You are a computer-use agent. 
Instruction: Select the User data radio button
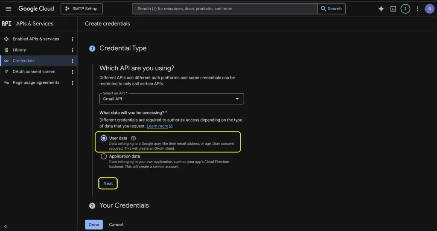tap(104, 138)
